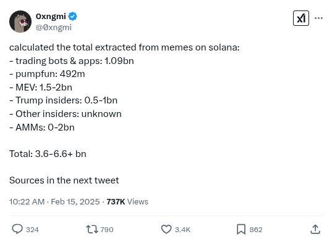Like the tweet with the heart icon

coord(166,229)
